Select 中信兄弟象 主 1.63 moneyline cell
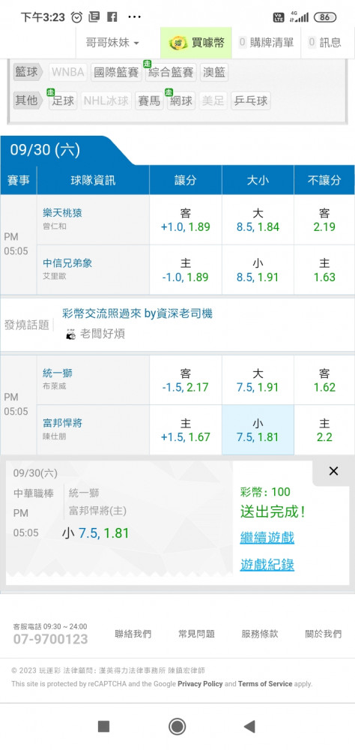355x750 pixels. pos(324,270)
